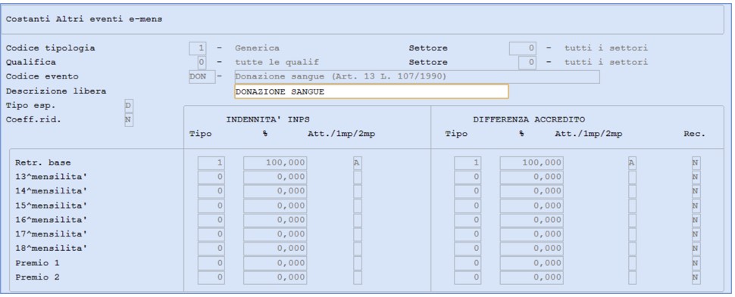Click Premio 1 Rec. field N
The height and width of the screenshot is (297, 735).
[x=696, y=263]
